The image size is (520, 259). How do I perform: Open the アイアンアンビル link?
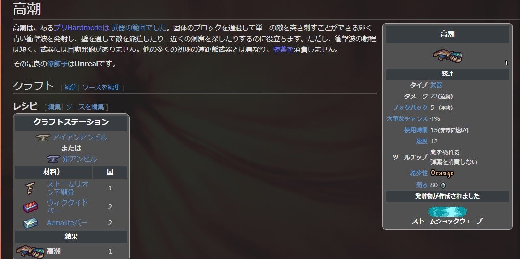click(80, 137)
